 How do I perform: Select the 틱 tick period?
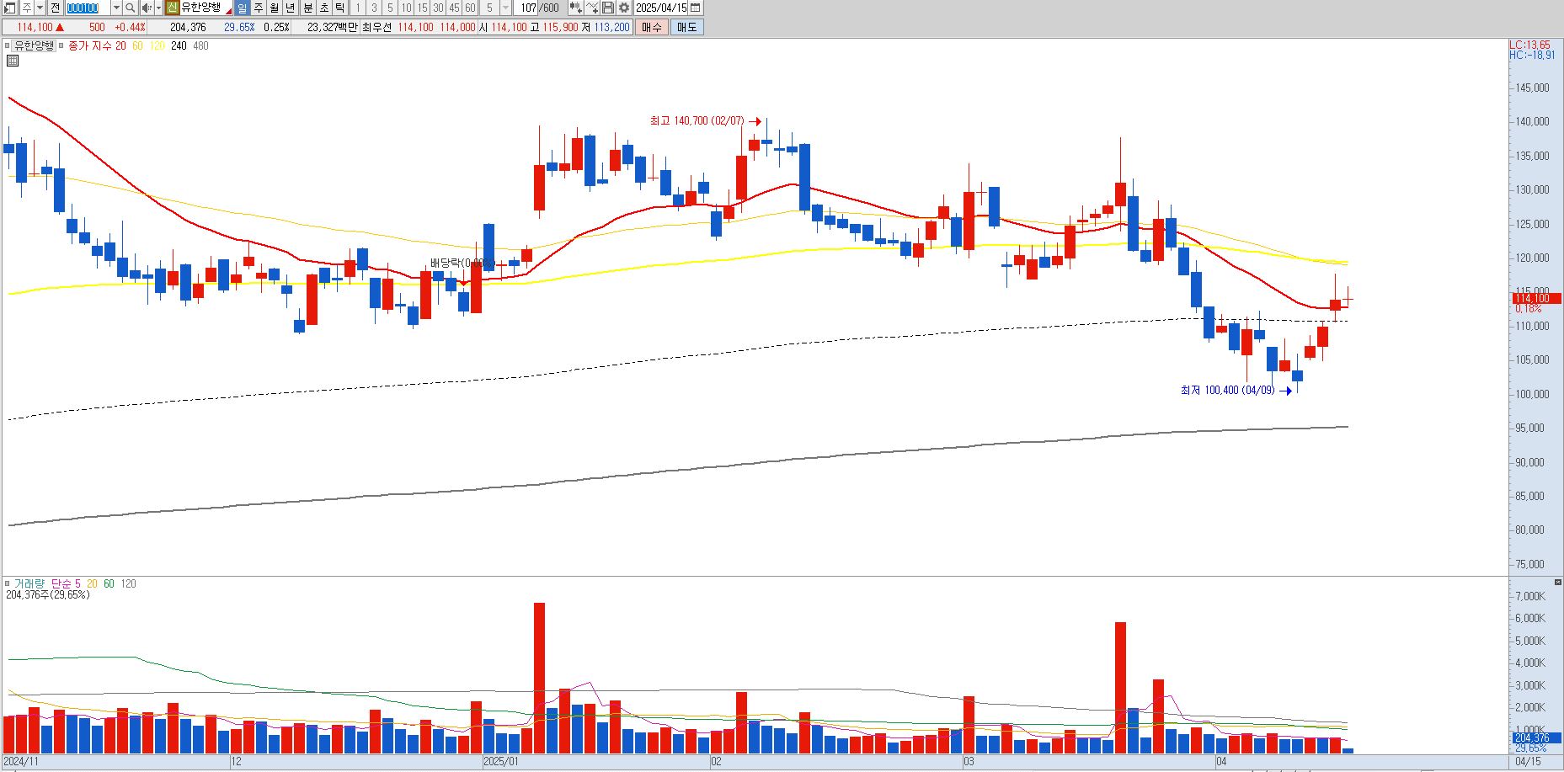point(339,8)
